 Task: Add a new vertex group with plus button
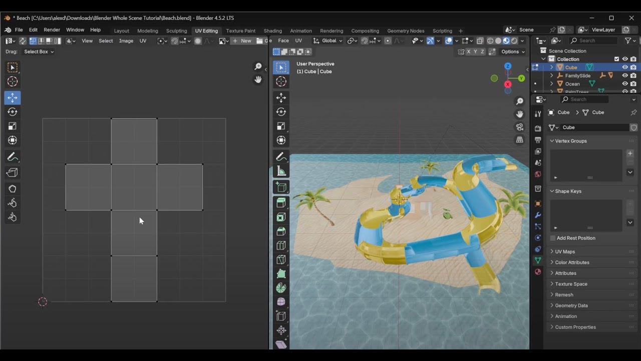[630, 153]
